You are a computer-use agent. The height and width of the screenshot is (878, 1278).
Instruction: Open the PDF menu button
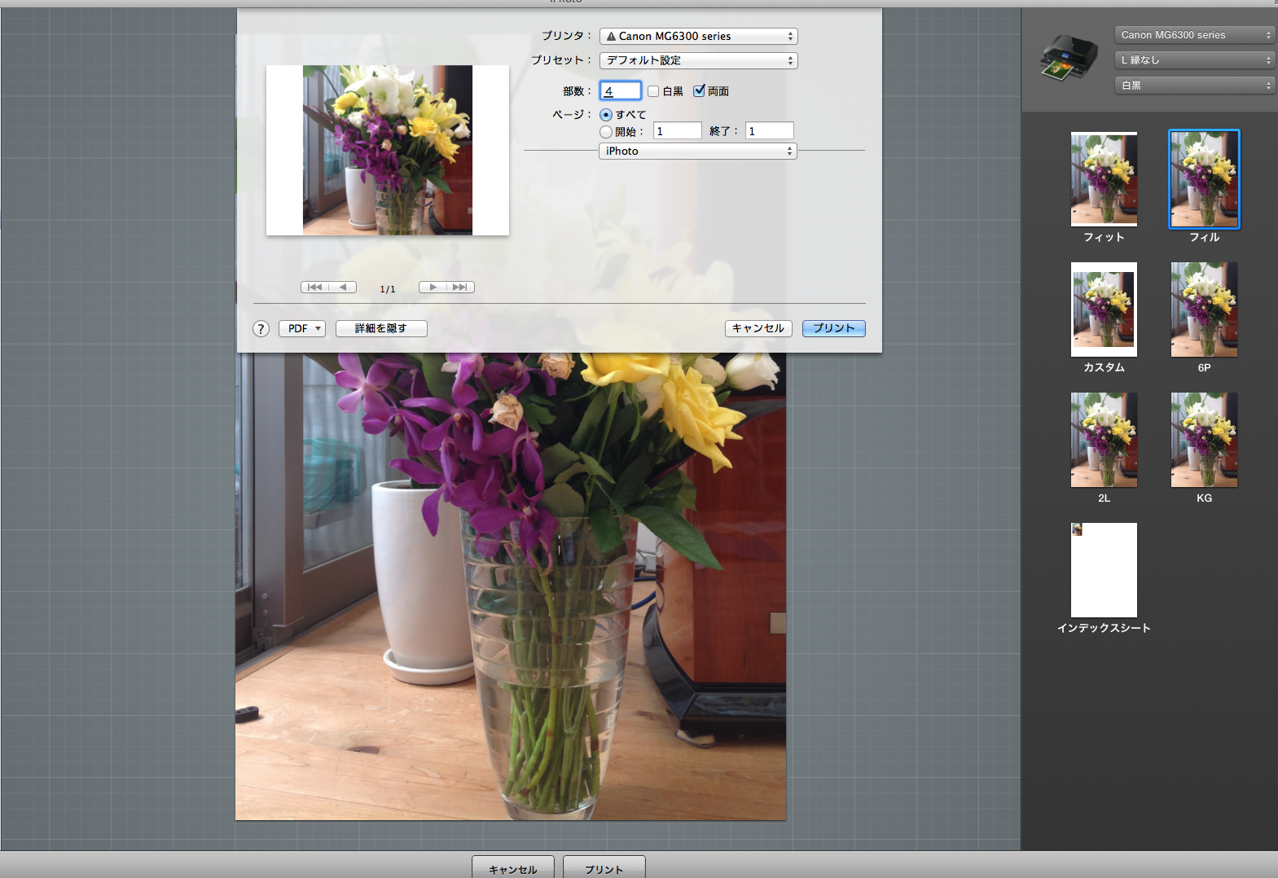coord(302,329)
